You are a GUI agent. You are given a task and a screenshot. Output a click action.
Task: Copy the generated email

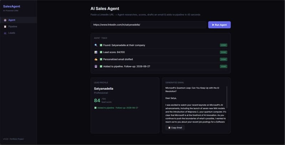click(x=175, y=128)
